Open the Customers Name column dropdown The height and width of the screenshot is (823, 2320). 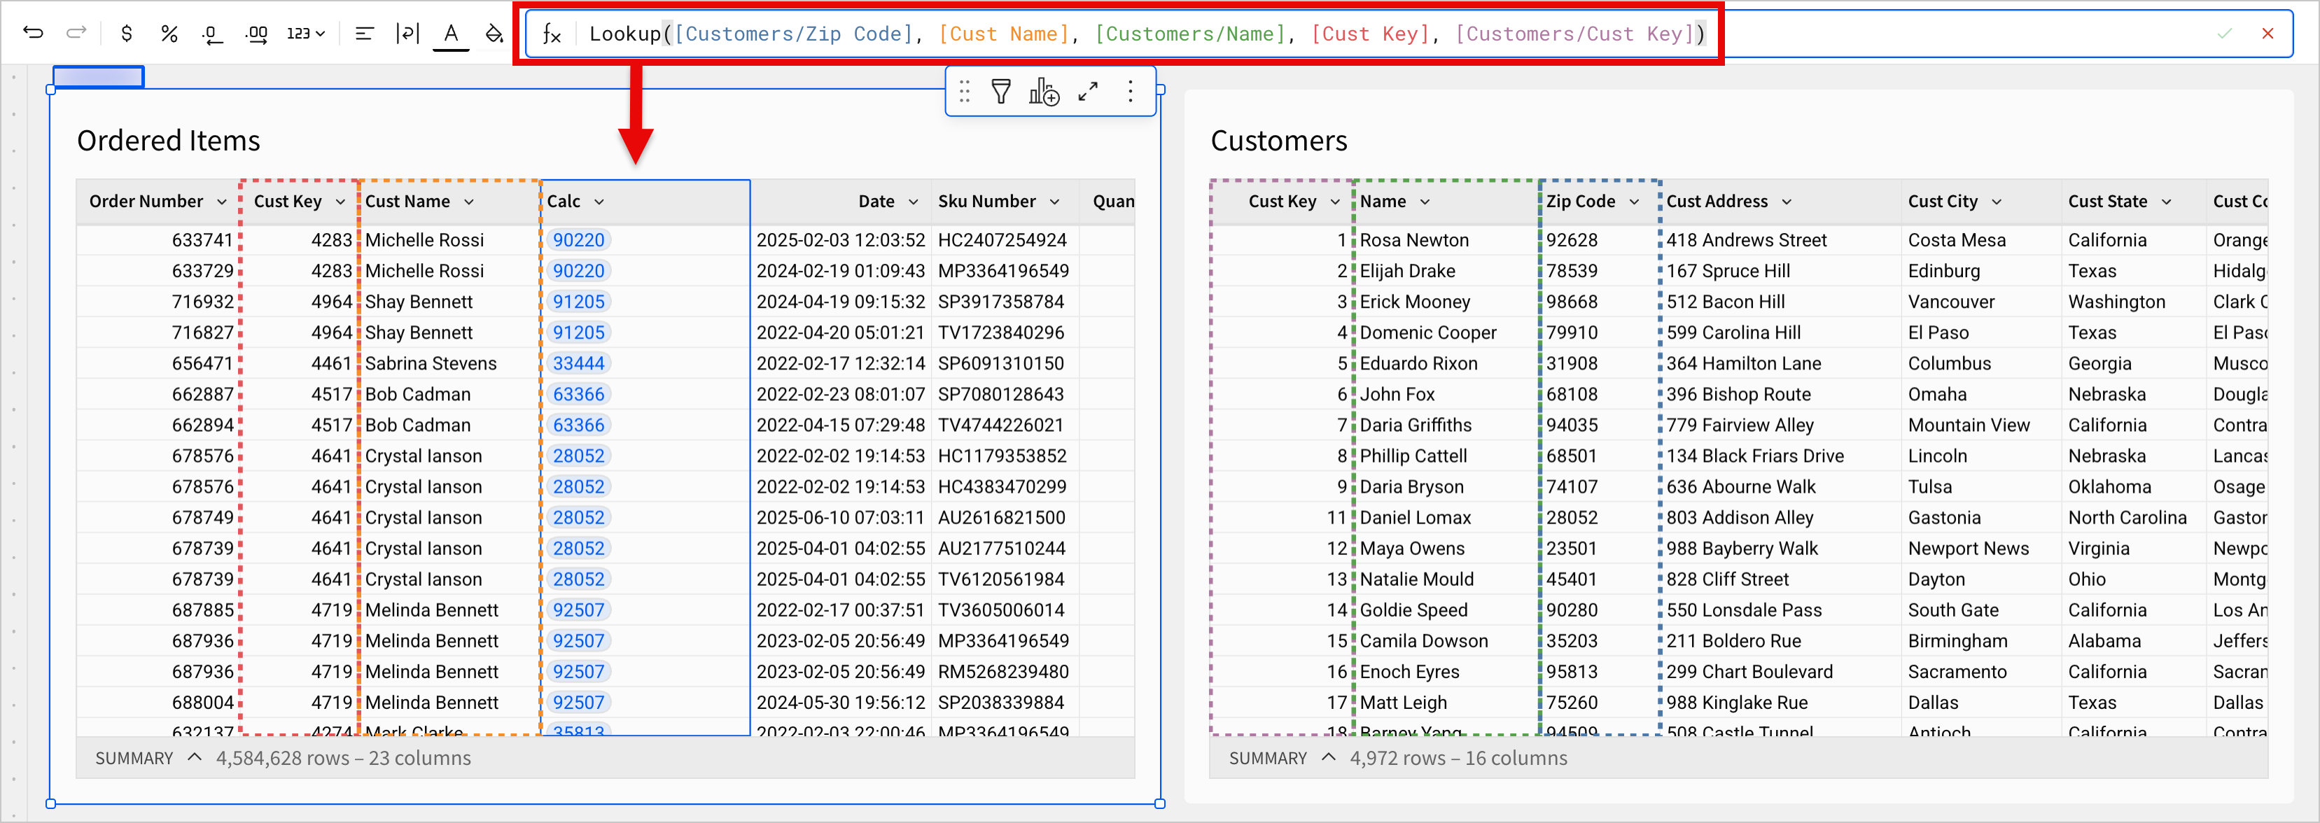coord(1425,202)
